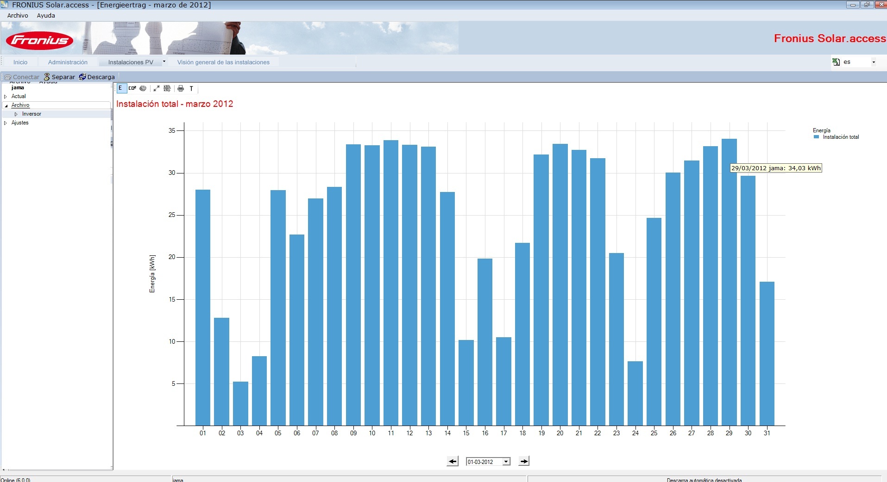Show the earnings coin view

point(143,88)
